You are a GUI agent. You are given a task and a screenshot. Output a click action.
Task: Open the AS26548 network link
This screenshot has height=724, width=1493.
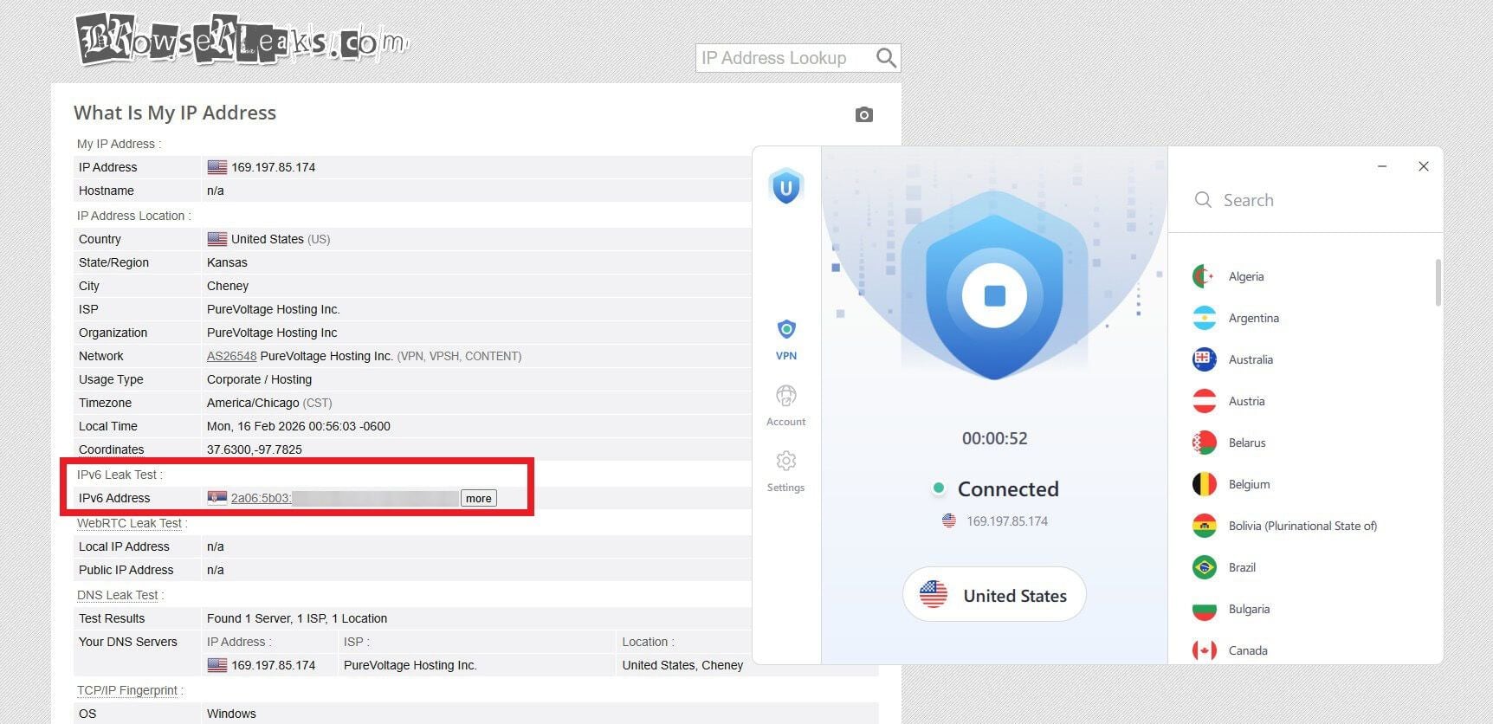(231, 356)
